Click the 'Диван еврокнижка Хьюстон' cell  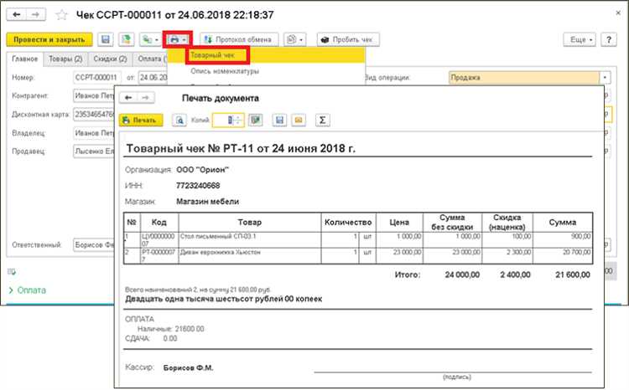click(250, 255)
